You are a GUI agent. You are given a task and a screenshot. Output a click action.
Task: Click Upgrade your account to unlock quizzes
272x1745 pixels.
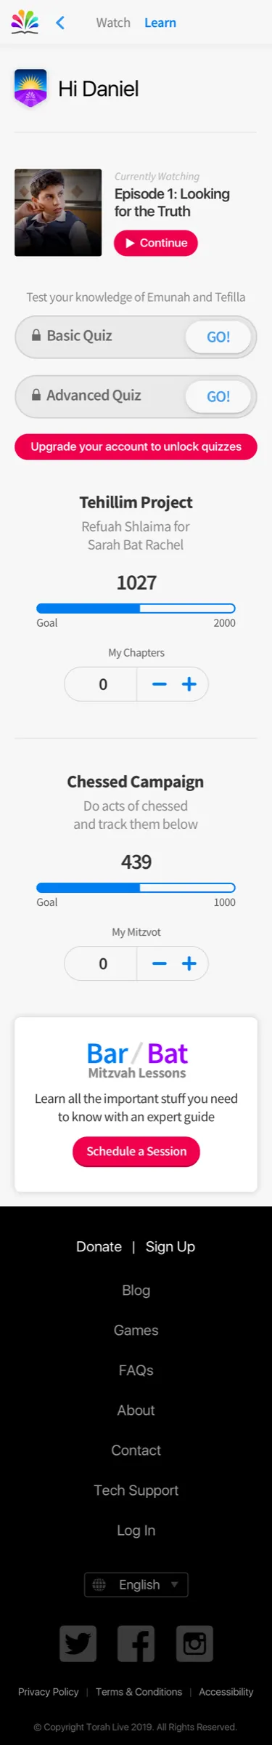(136, 446)
